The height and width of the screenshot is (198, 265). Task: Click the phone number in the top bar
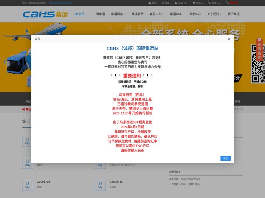(x=63, y=3)
